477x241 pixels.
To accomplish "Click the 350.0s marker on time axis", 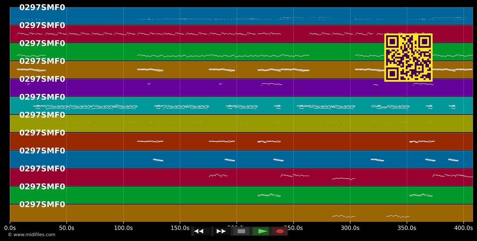I will [407, 228].
